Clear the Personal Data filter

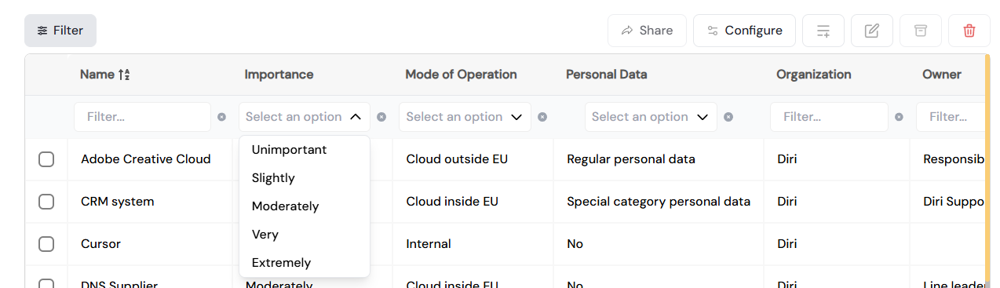click(x=728, y=117)
